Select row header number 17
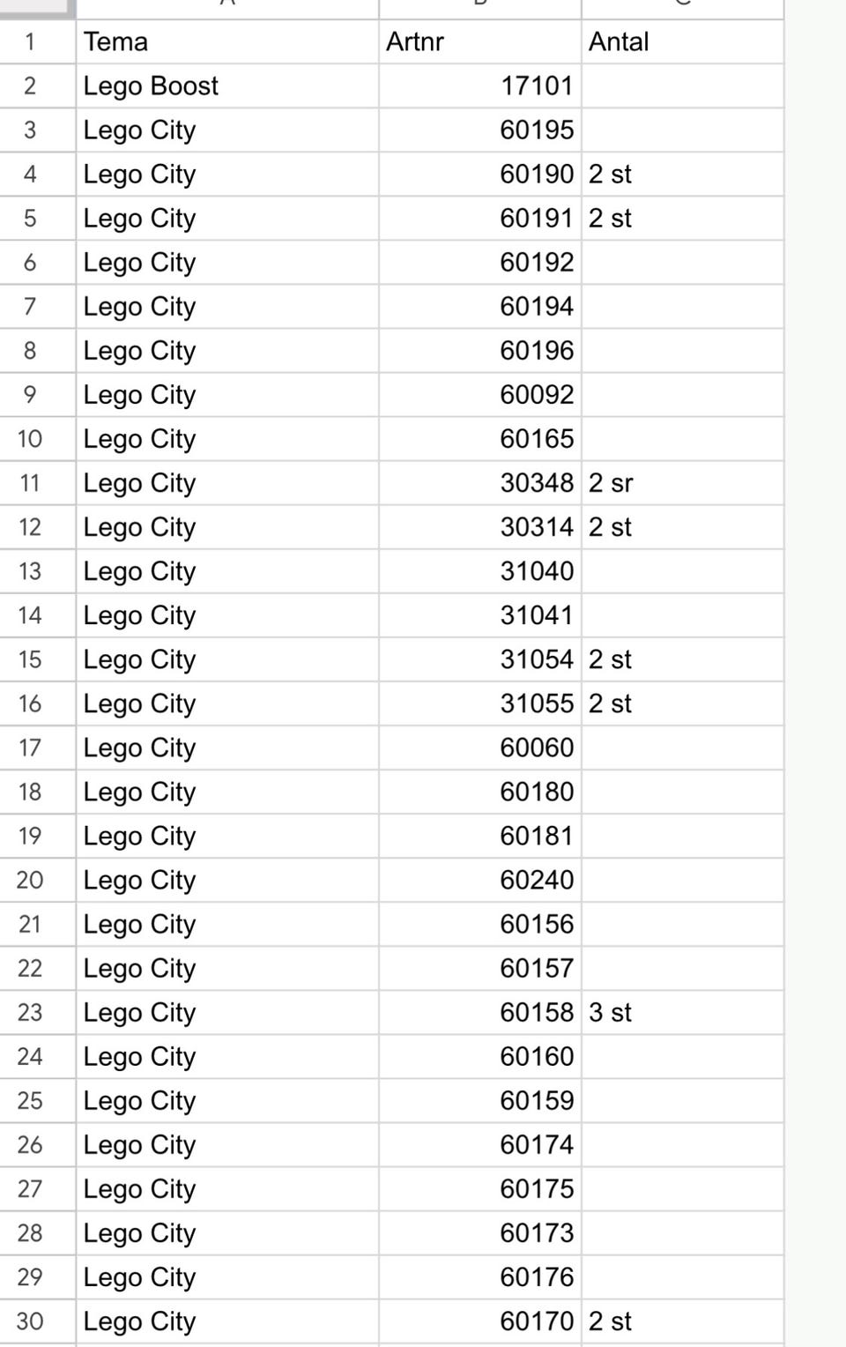Viewport: 846px width, 1347px height. click(30, 748)
